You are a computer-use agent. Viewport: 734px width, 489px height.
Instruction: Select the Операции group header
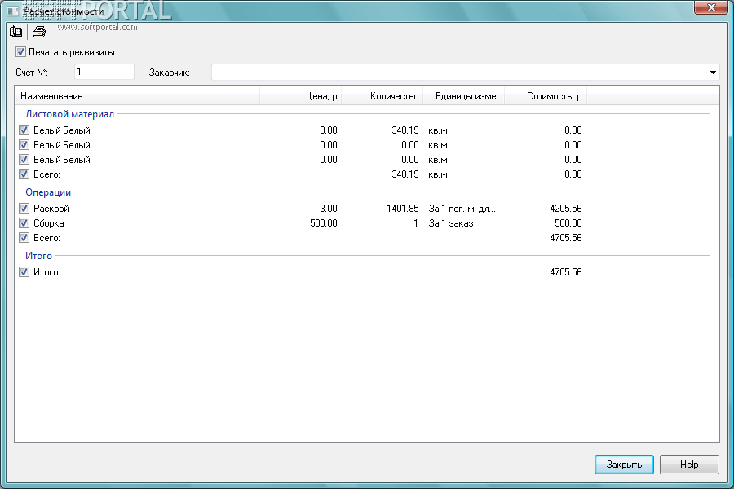tap(48, 192)
